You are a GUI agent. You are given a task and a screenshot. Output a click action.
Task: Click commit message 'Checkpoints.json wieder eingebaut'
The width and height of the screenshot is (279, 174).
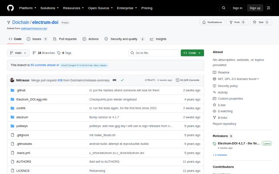113,99
